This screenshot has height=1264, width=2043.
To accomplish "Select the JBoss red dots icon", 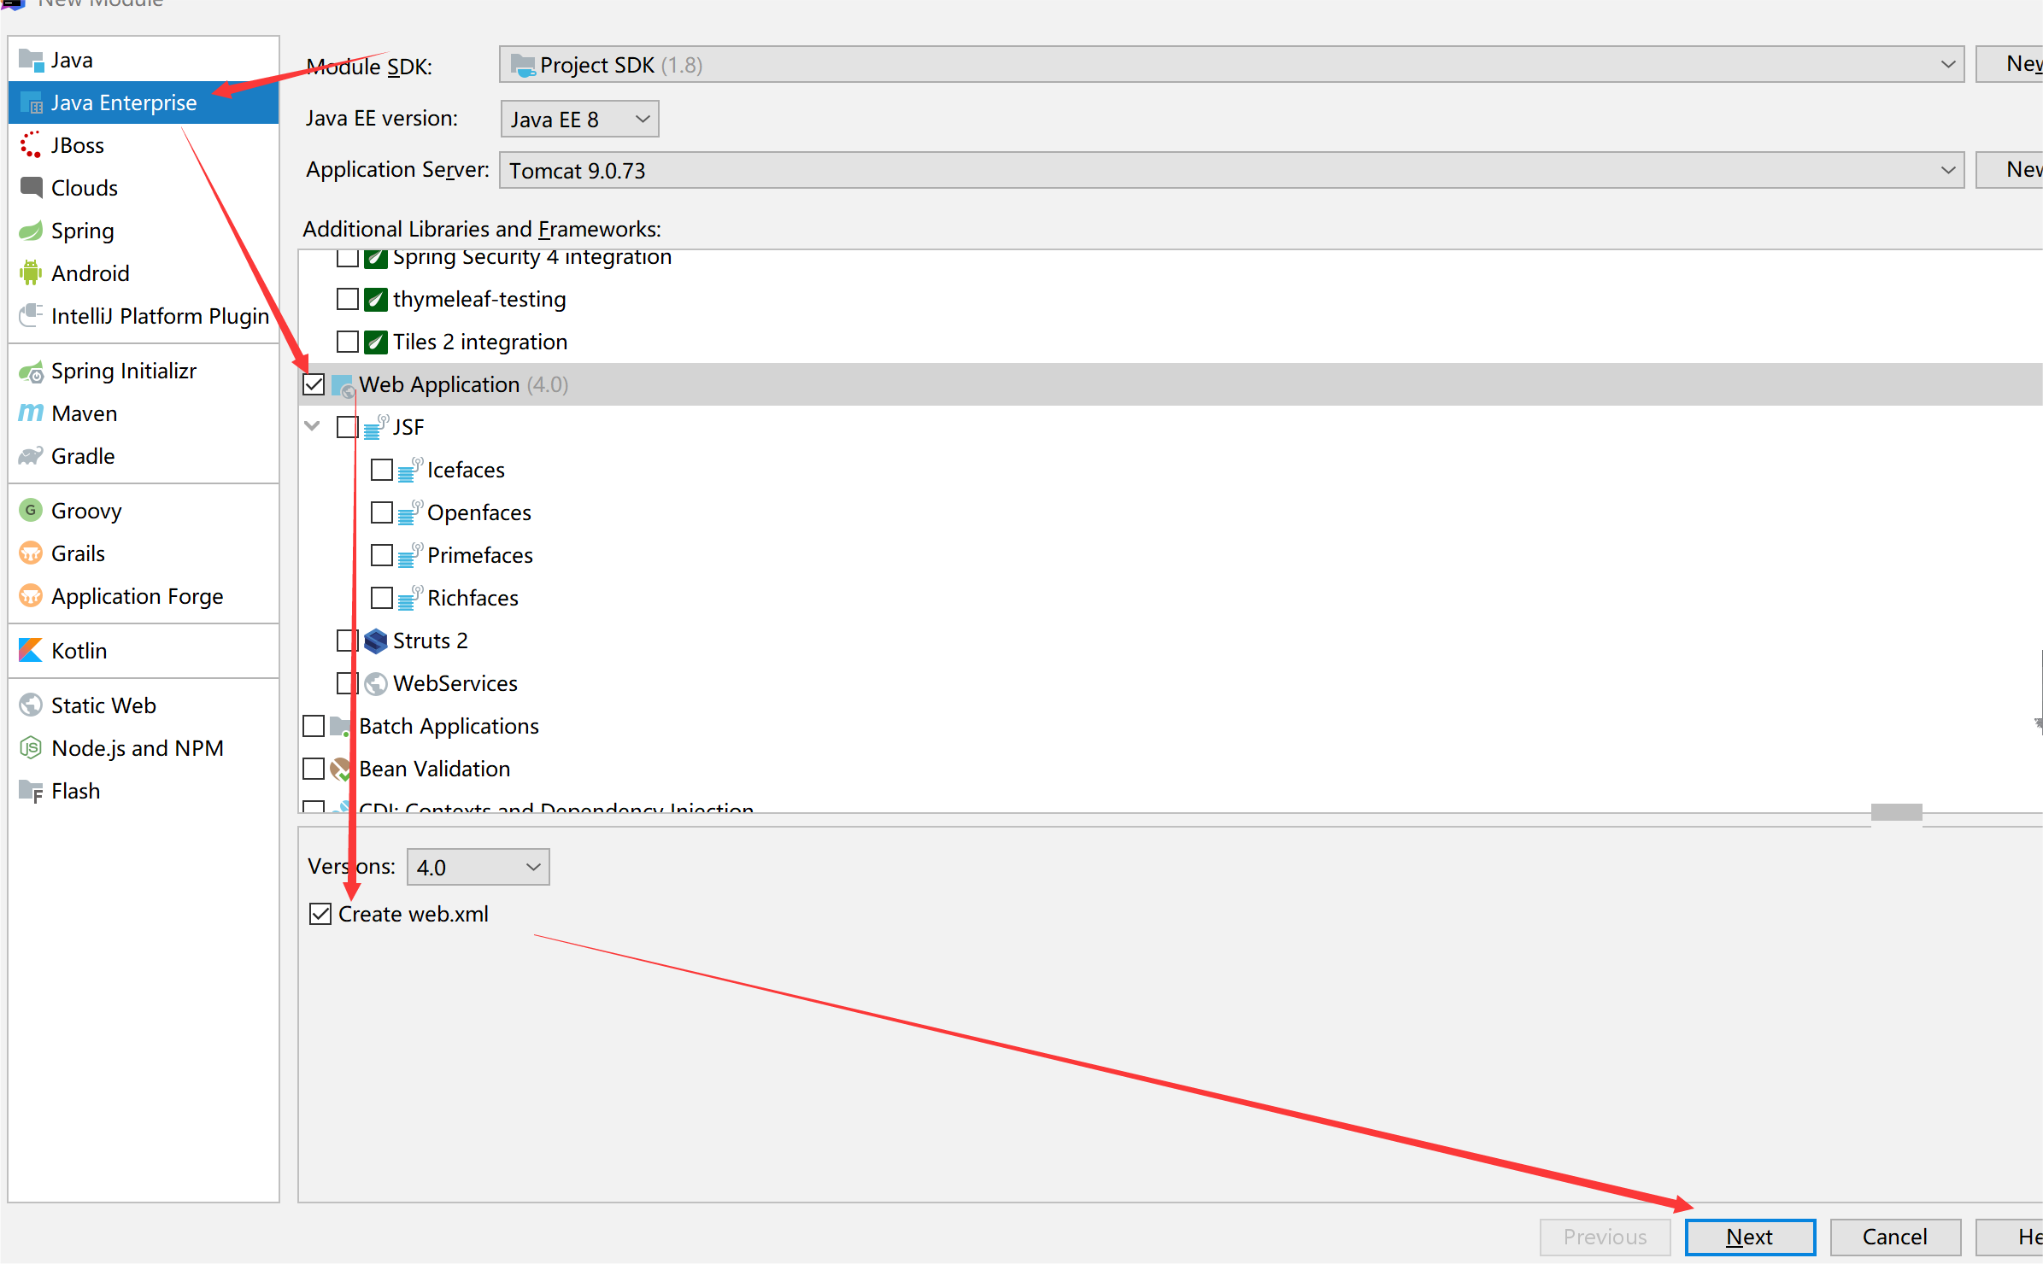I will coord(31,145).
